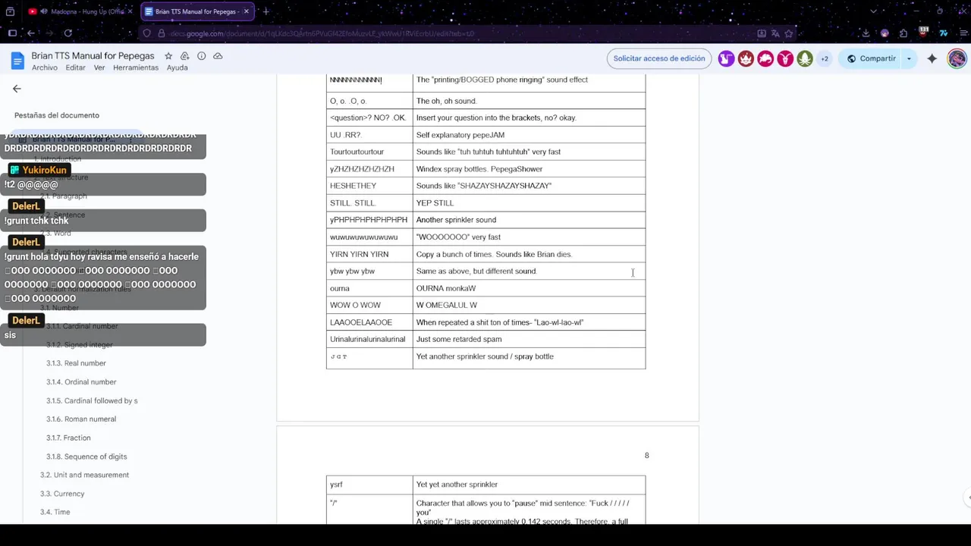Screen dimensions: 971x546
Task: Open the Compartir dropdown arrow
Action: click(x=909, y=58)
